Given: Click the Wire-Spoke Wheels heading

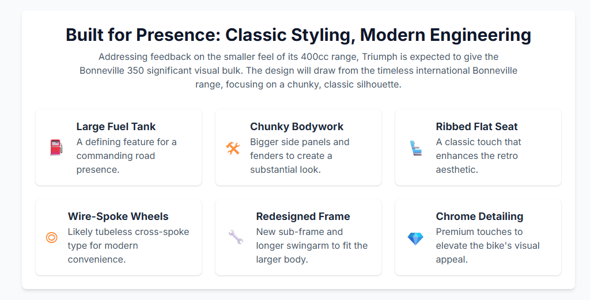Looking at the screenshot, I should (x=118, y=217).
